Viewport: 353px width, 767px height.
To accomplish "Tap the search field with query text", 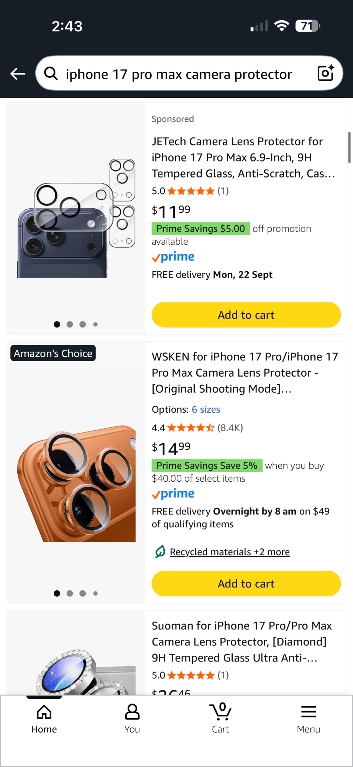I will click(179, 74).
